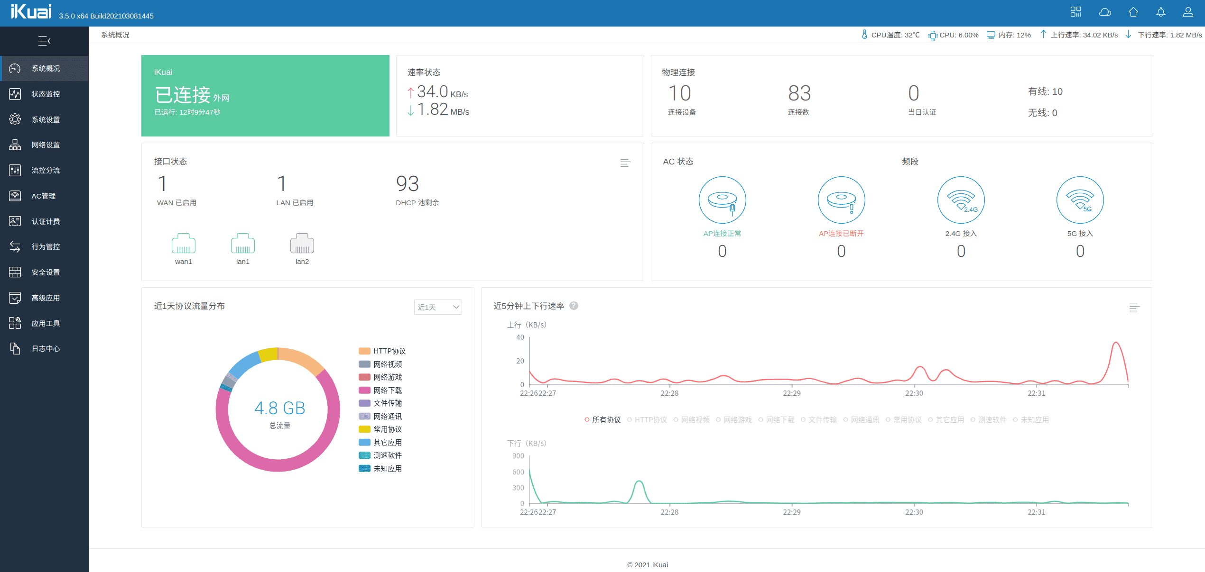Screen dimensions: 1205x572
Task: Open the cloud service icon
Action: [1105, 12]
